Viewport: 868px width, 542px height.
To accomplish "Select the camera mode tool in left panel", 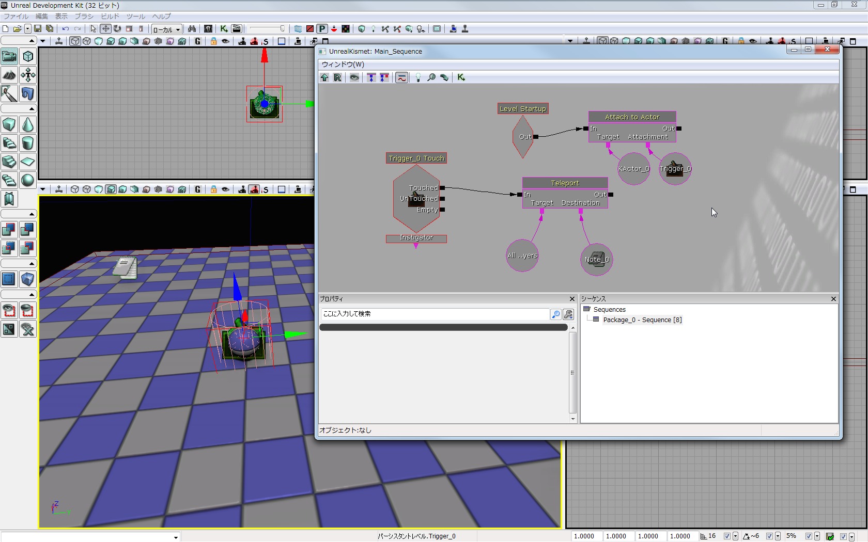I will (x=9, y=56).
